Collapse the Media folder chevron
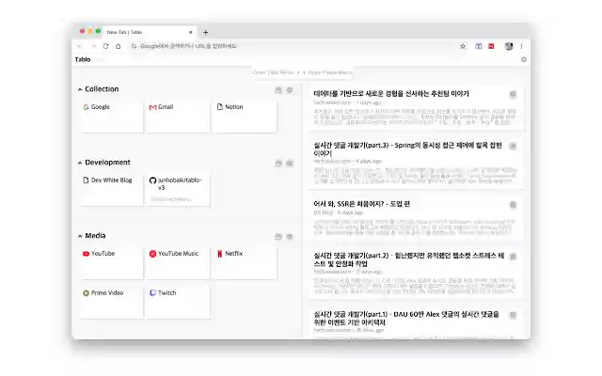 coord(80,236)
